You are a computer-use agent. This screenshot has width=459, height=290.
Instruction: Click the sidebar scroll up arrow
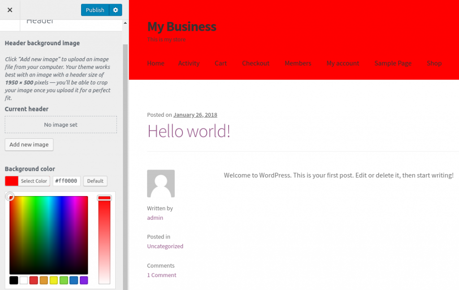click(126, 23)
